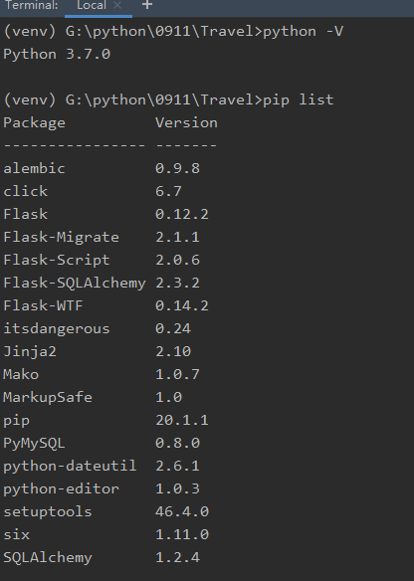Click the Version column header text
The height and width of the screenshot is (581, 414).
(186, 122)
